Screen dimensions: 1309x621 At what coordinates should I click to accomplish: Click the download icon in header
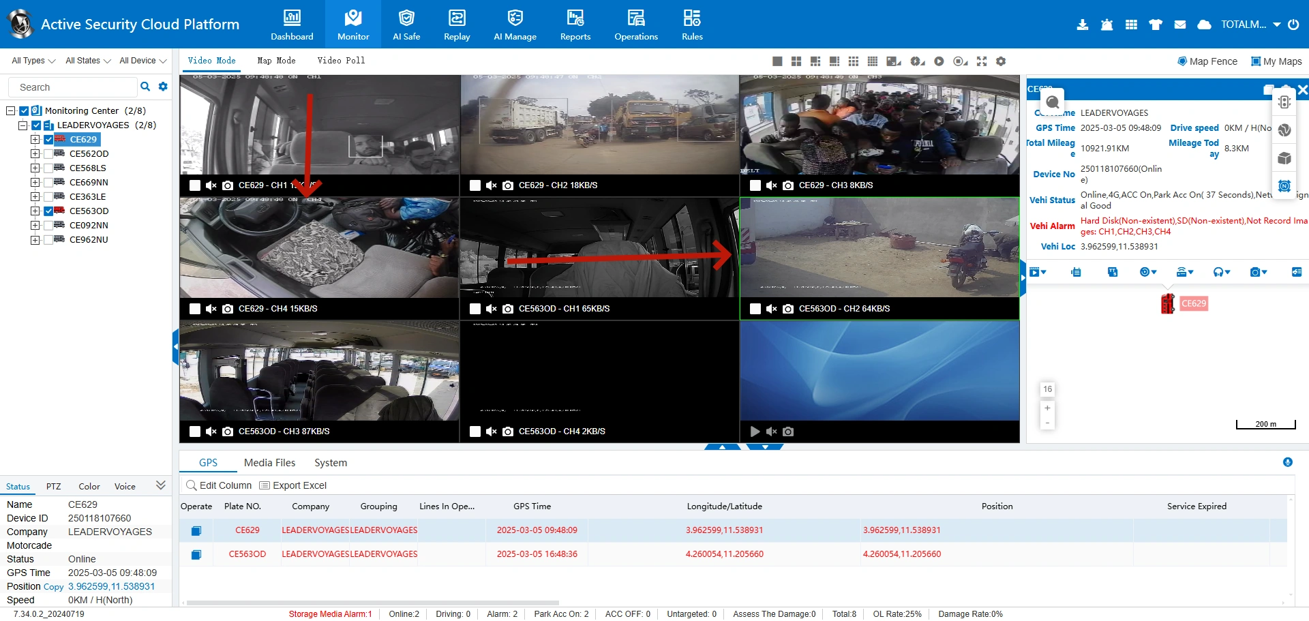pyautogui.click(x=1082, y=25)
